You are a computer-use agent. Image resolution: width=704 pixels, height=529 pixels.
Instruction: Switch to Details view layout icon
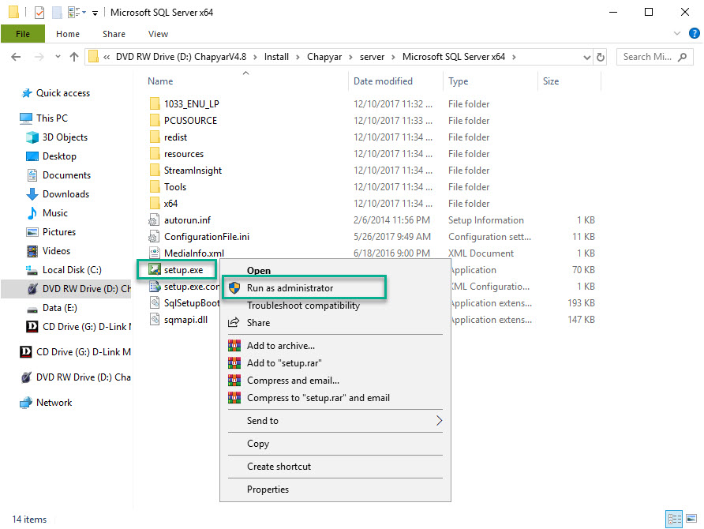674,520
